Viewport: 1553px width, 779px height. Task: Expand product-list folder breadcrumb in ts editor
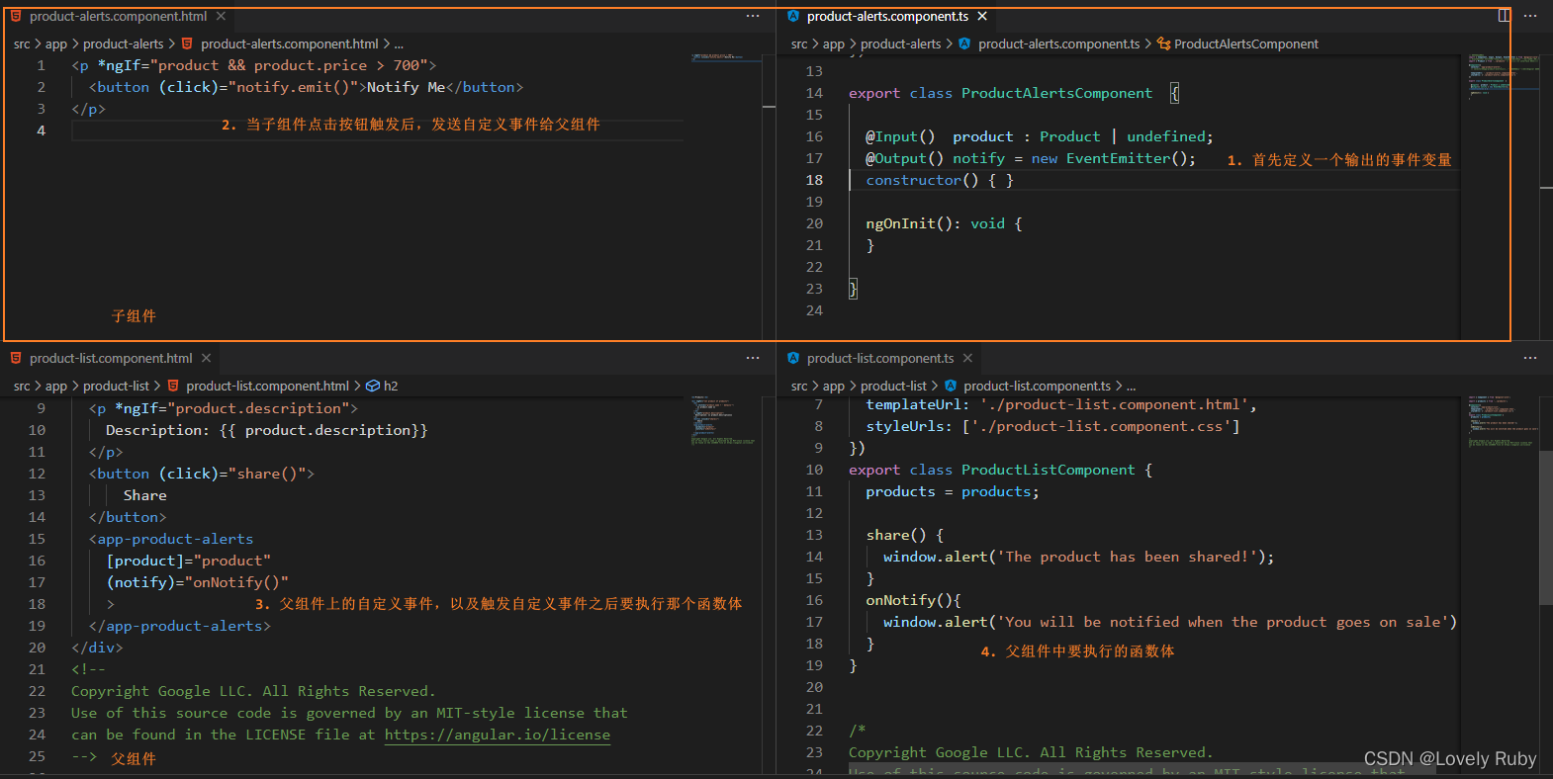click(x=893, y=386)
